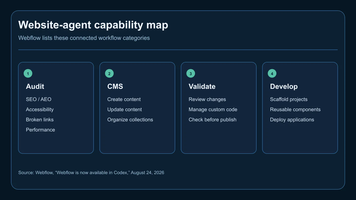Viewport: 356px width, 200px height.
Task: Click the 'Deploy applications' item
Action: pyautogui.click(x=292, y=120)
